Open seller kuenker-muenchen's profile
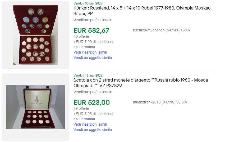 click(149, 30)
